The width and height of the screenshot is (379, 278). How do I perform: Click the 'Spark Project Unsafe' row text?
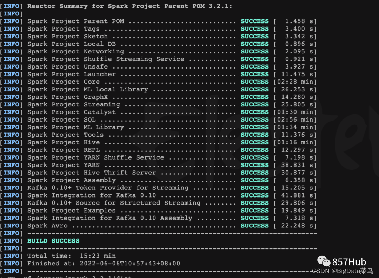tap(67, 66)
